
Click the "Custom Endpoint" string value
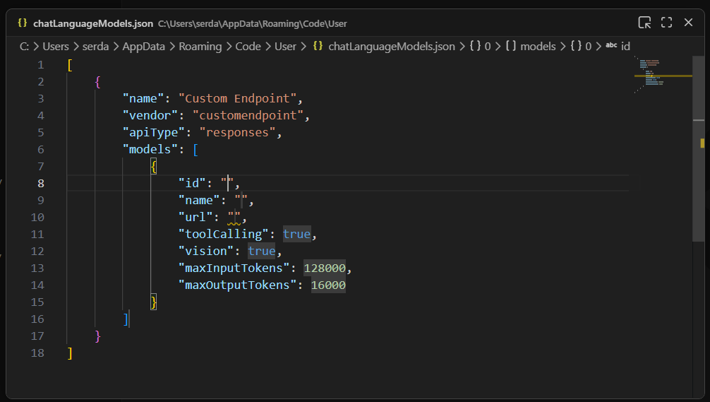(x=237, y=98)
